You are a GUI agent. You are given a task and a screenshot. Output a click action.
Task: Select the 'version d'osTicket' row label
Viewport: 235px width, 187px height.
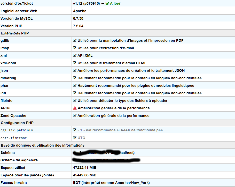pos(18,3)
